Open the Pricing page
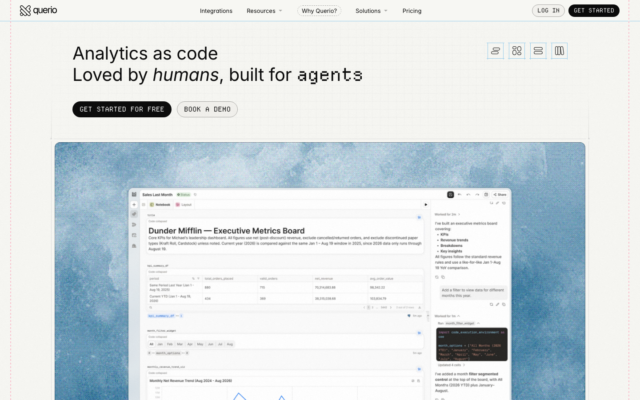Viewport: 640px width, 400px height. click(412, 11)
